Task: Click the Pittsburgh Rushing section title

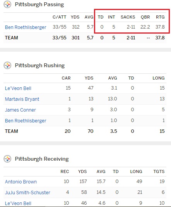Action: point(40,65)
